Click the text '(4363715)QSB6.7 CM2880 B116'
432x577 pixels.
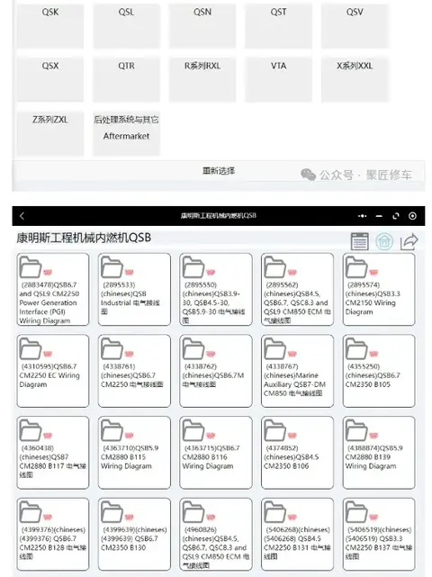211,453
